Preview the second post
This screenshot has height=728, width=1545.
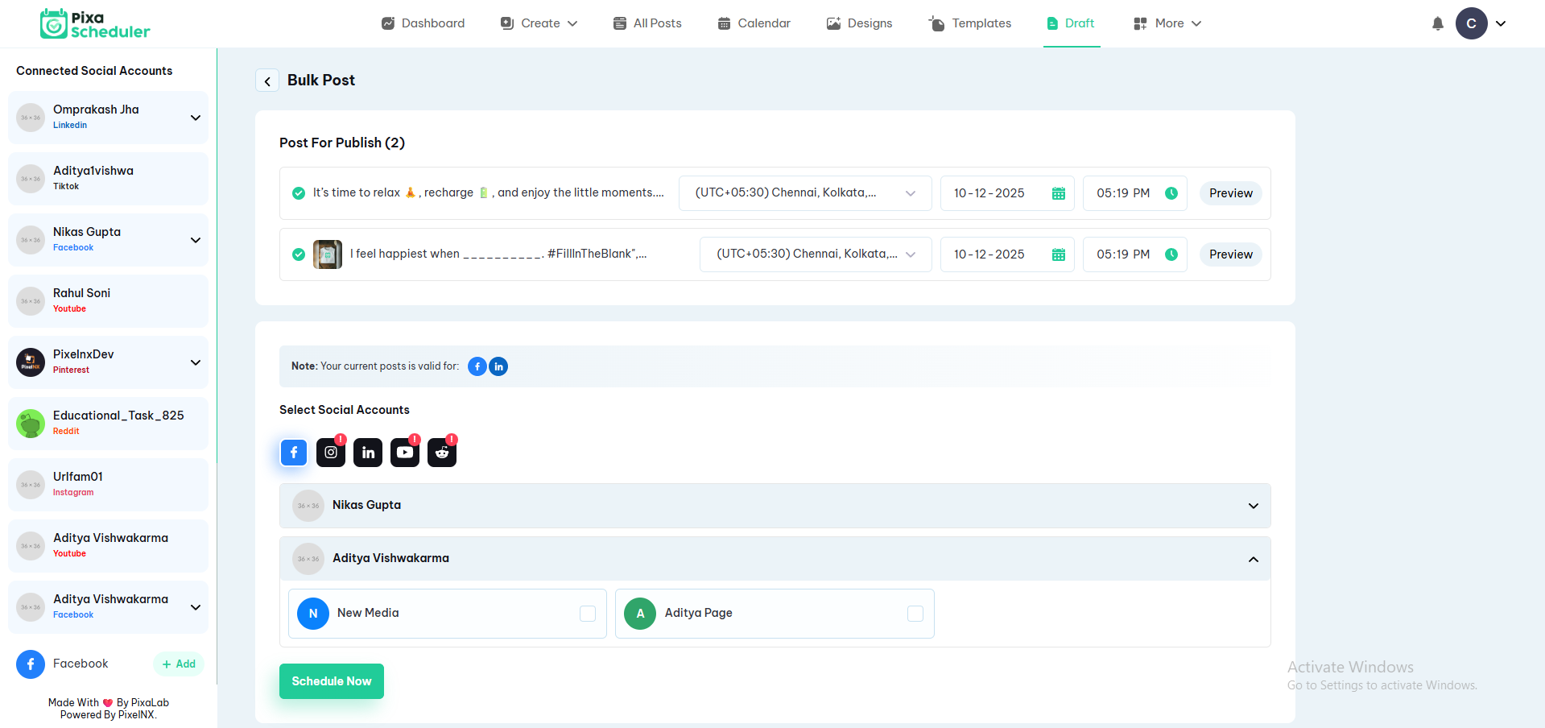1229,254
